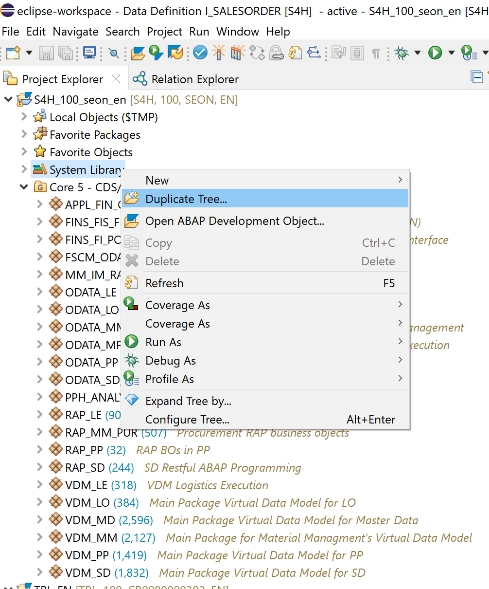
Task: Click the monitor terminal toolbar icon
Action: coord(89,52)
